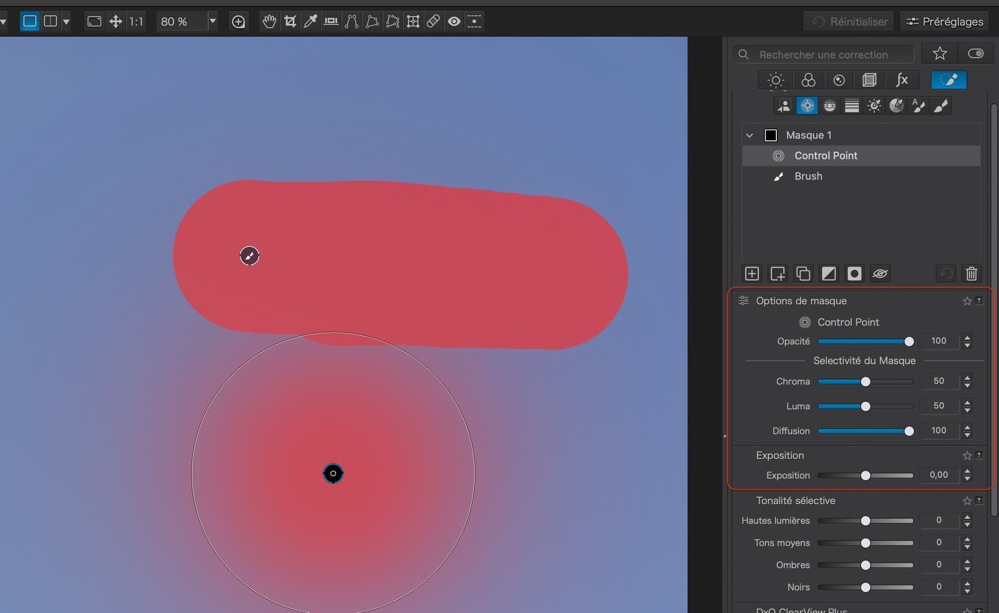Toggle red-eye preview tool in toolbar
999x613 pixels.
pyautogui.click(x=454, y=21)
